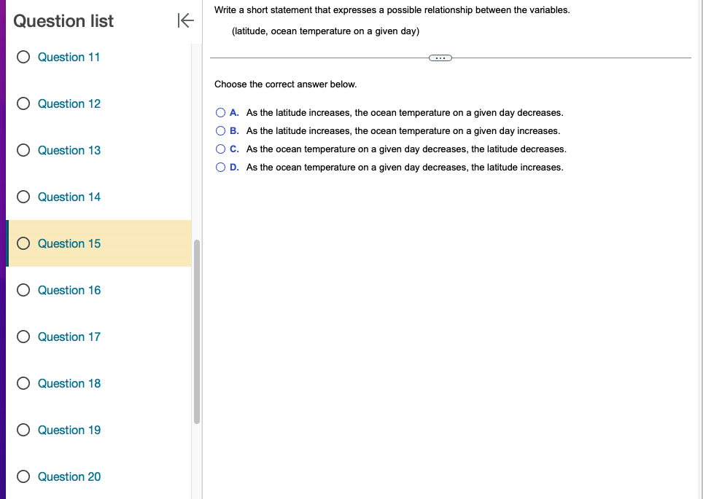
Task: Select answer choice B
Action: pyautogui.click(x=221, y=130)
